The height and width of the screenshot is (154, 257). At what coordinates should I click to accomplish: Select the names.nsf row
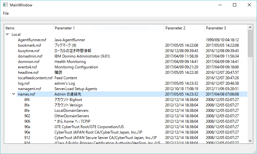point(132,94)
